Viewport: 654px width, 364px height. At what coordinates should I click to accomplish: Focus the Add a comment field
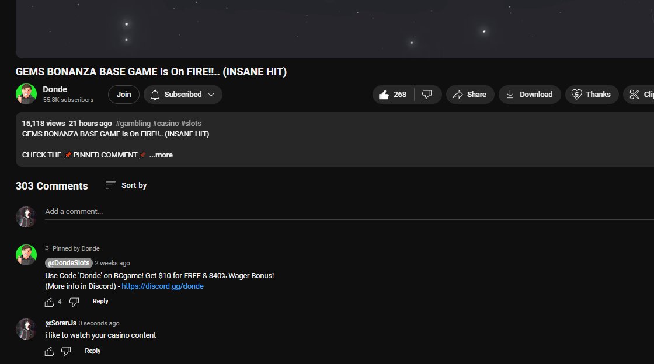tap(350, 212)
